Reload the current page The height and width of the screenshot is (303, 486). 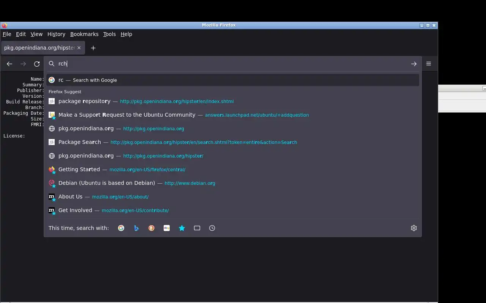[x=37, y=64]
